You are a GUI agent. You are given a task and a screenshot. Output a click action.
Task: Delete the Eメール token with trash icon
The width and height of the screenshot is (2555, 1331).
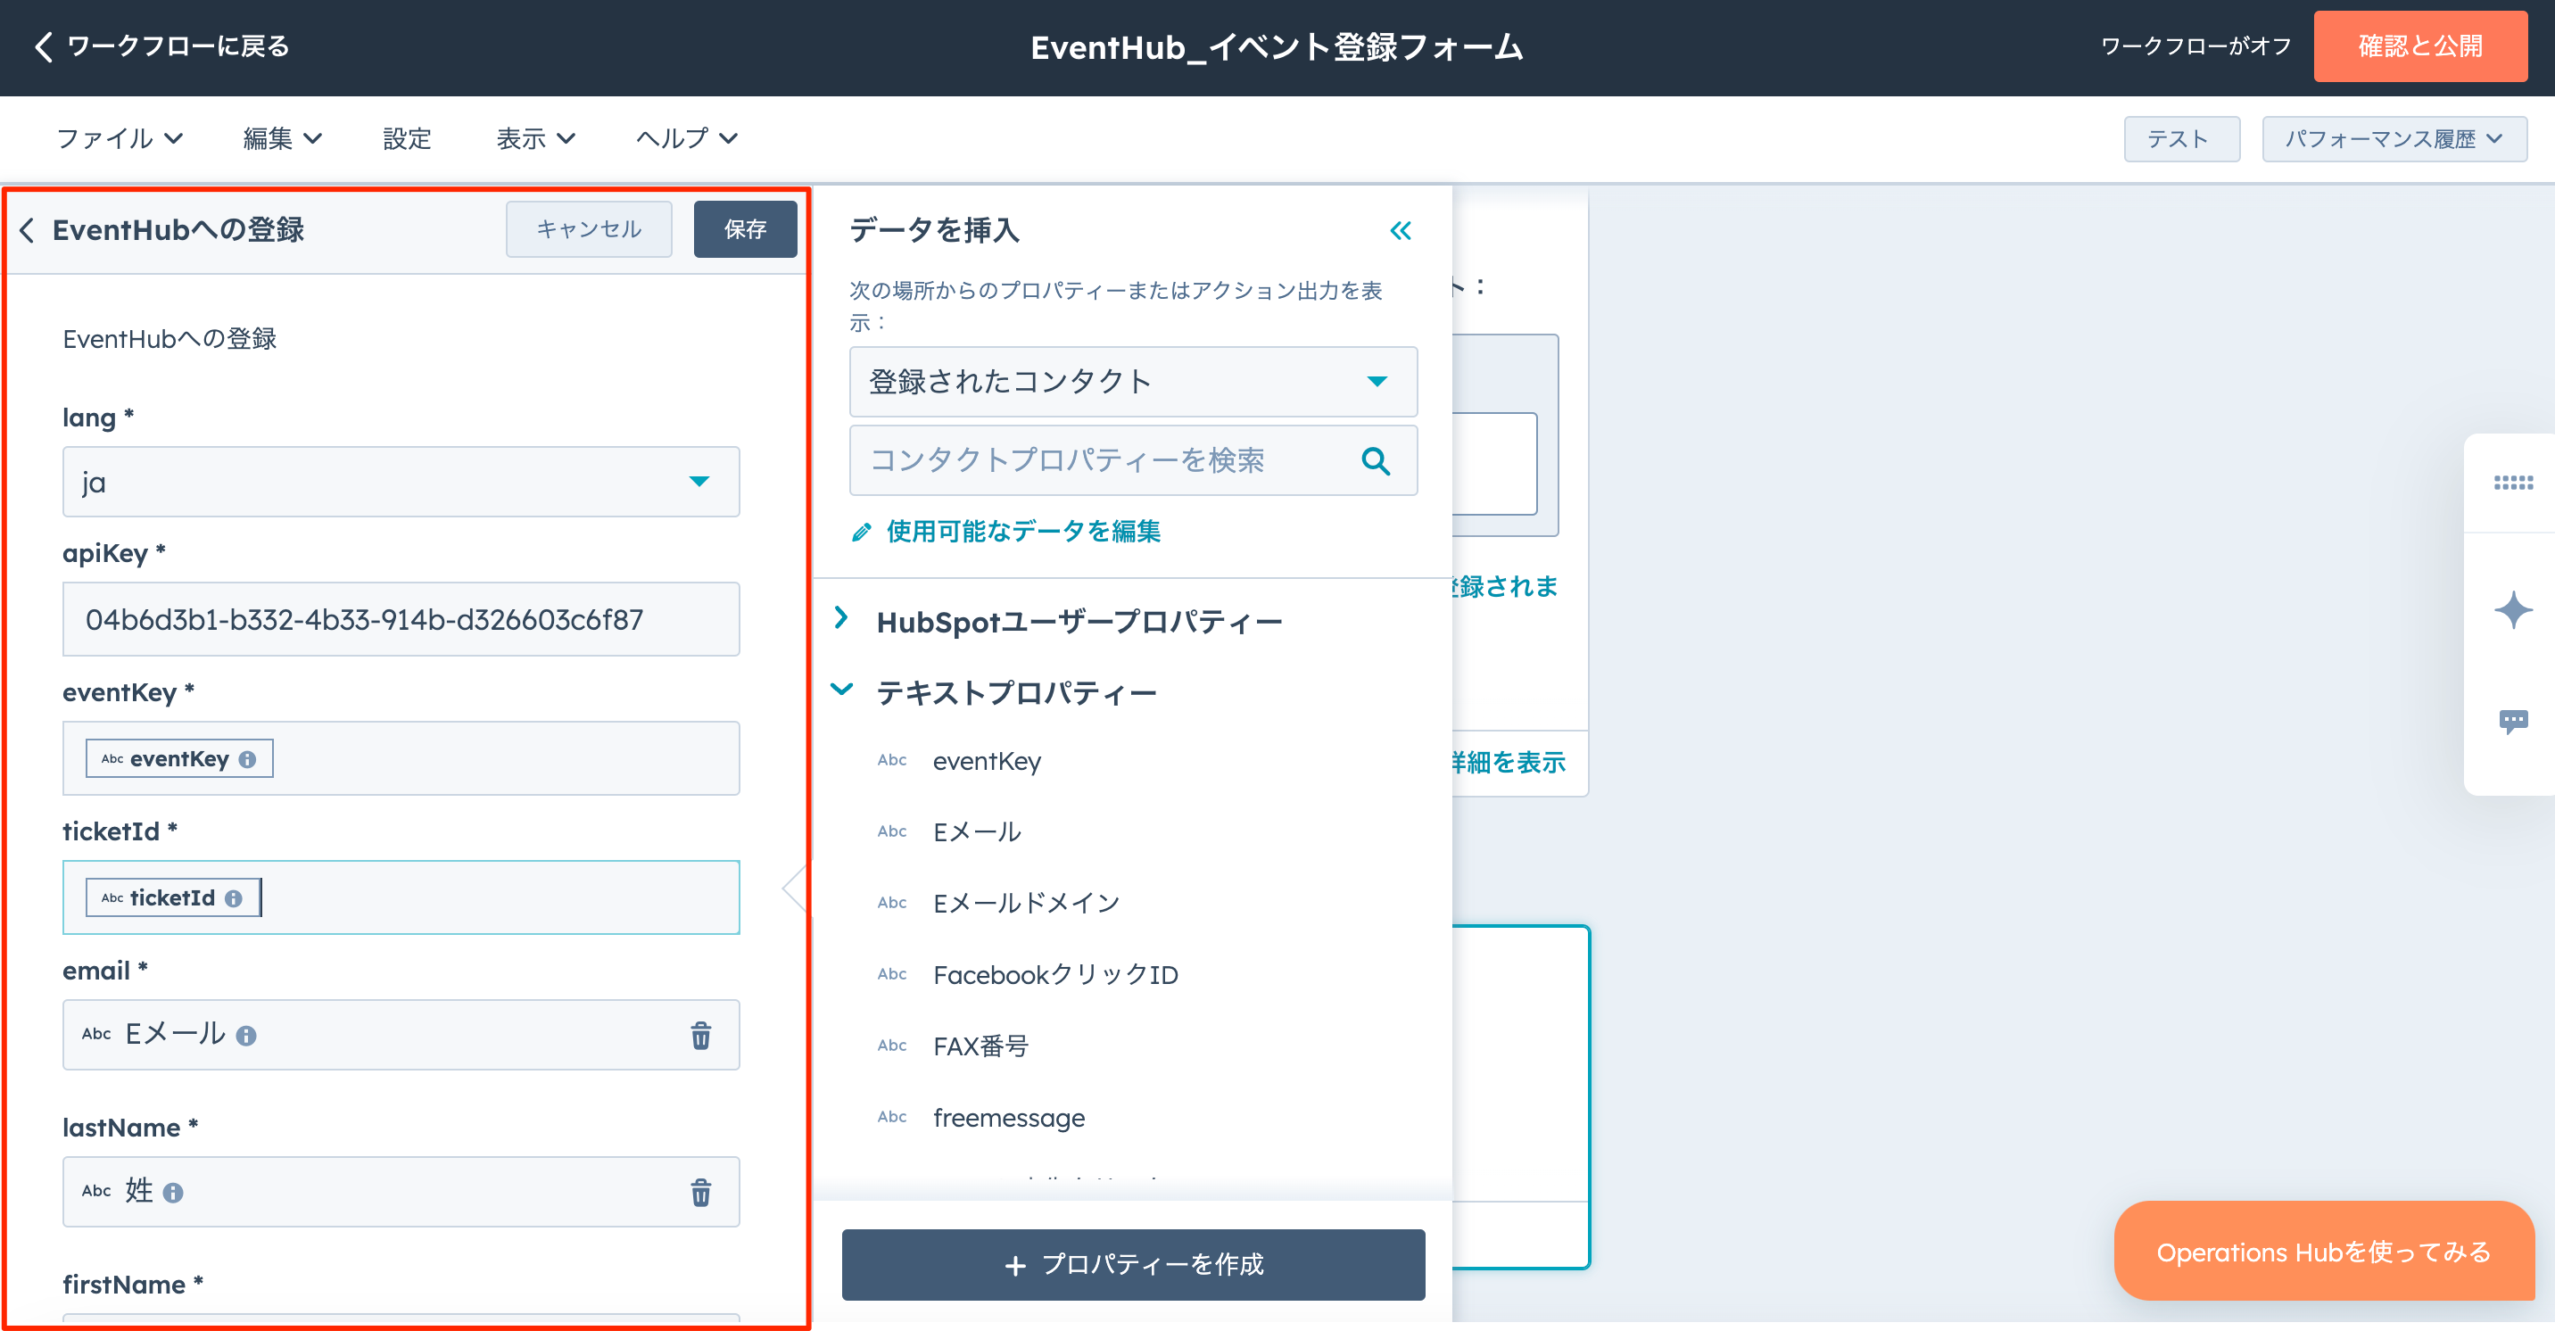(700, 1036)
